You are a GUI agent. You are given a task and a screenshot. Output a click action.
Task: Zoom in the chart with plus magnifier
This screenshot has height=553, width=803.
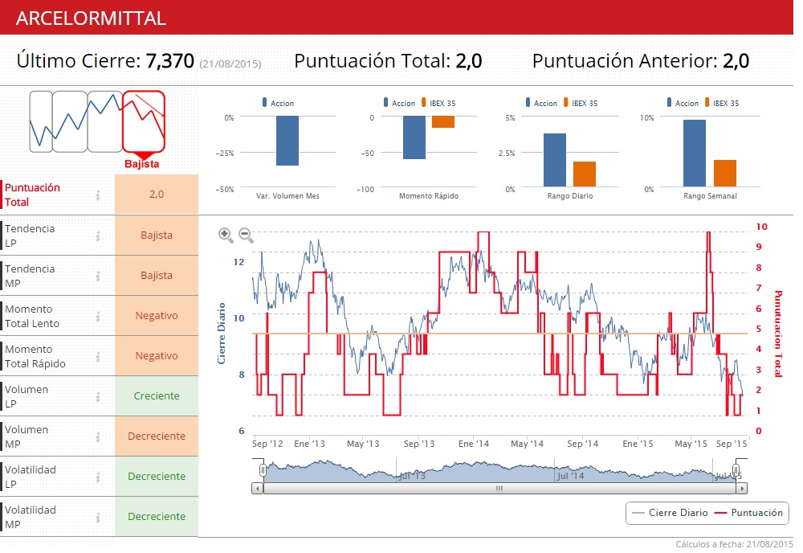226,235
